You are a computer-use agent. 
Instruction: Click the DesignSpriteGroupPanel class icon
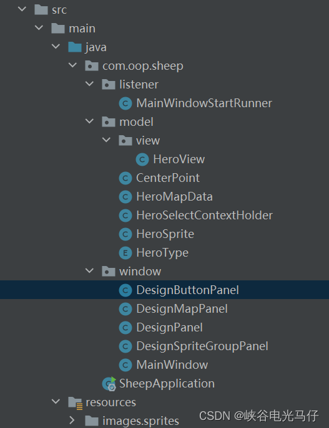pyautogui.click(x=125, y=346)
